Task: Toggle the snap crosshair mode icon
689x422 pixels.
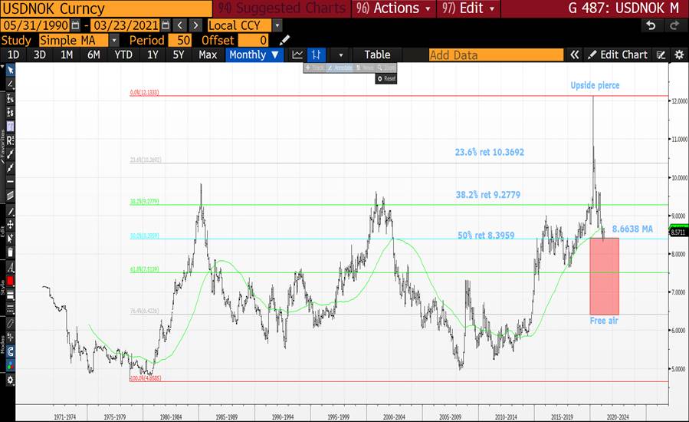Action: (10, 338)
